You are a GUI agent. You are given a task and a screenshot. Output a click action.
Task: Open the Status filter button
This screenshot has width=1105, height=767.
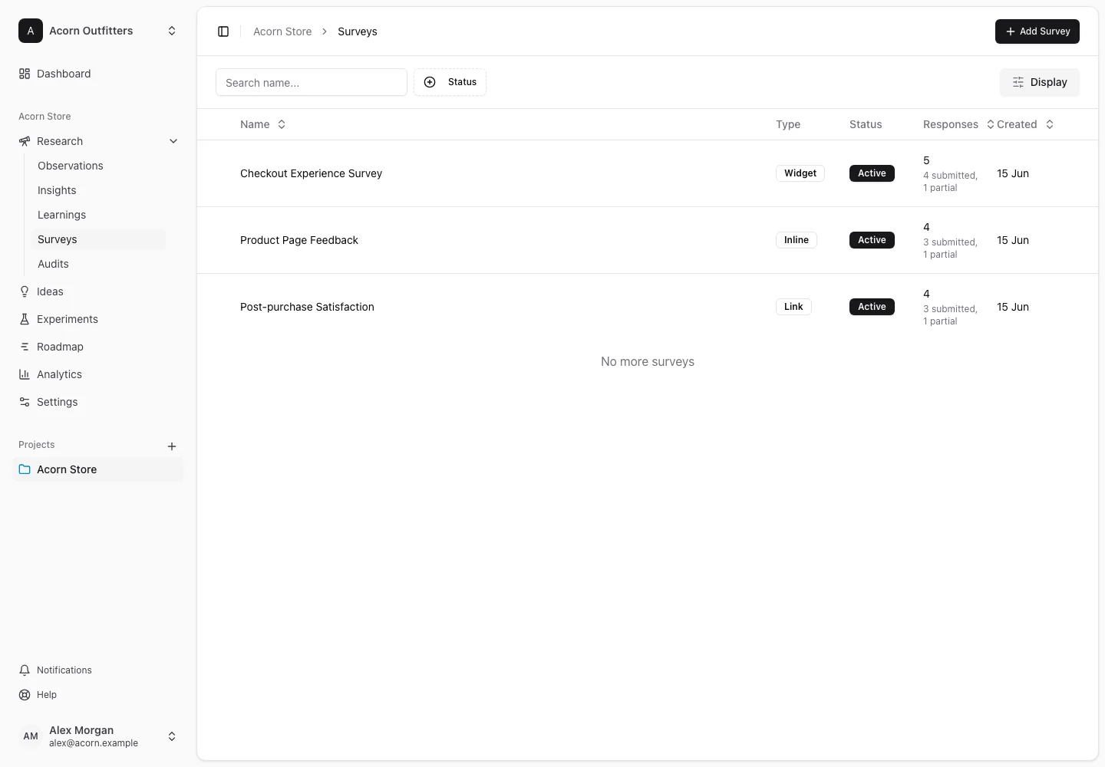(450, 82)
